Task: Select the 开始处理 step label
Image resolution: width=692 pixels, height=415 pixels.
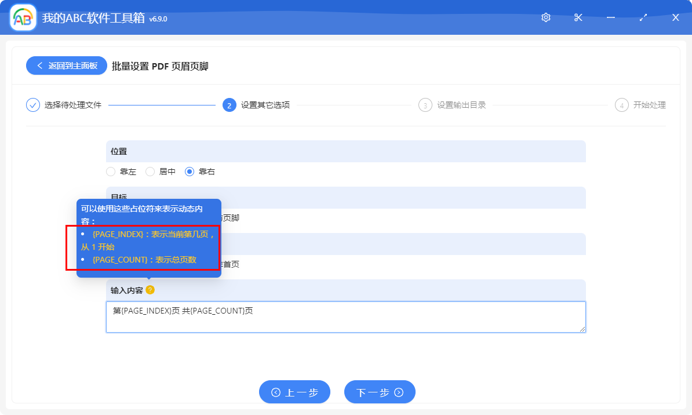Action: coord(649,105)
